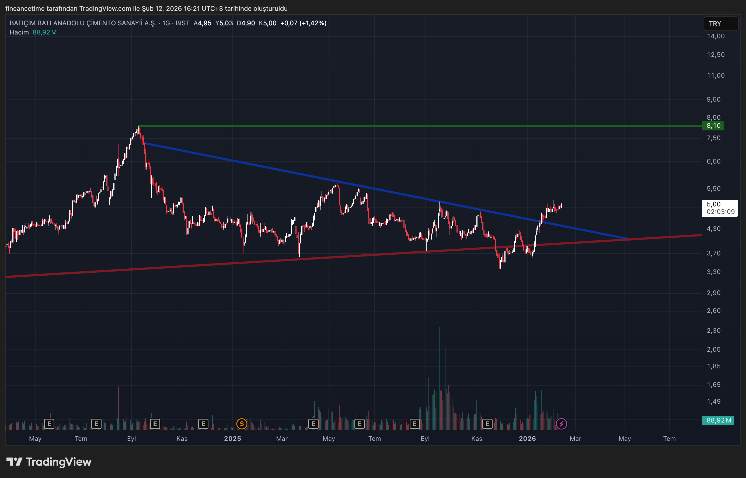Image resolution: width=746 pixels, height=478 pixels.
Task: Select the green horizontal resistance line
Action: (403, 126)
